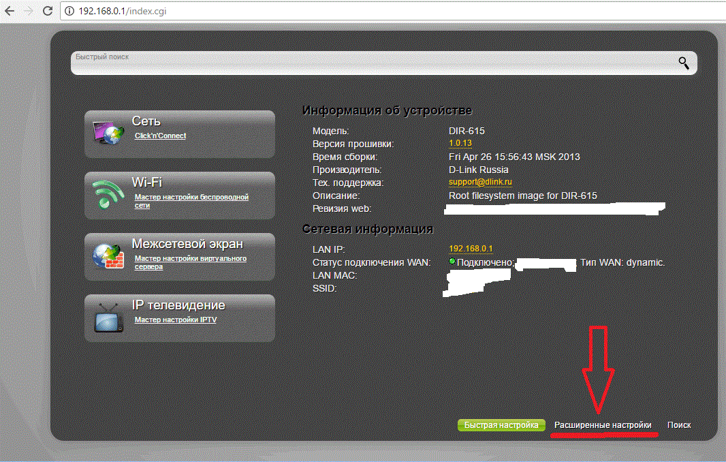Click the Сетевая информация heading
This screenshot has height=462, width=726.
tap(368, 229)
